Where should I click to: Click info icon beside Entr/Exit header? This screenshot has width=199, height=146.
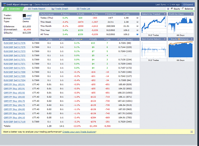(106, 14)
